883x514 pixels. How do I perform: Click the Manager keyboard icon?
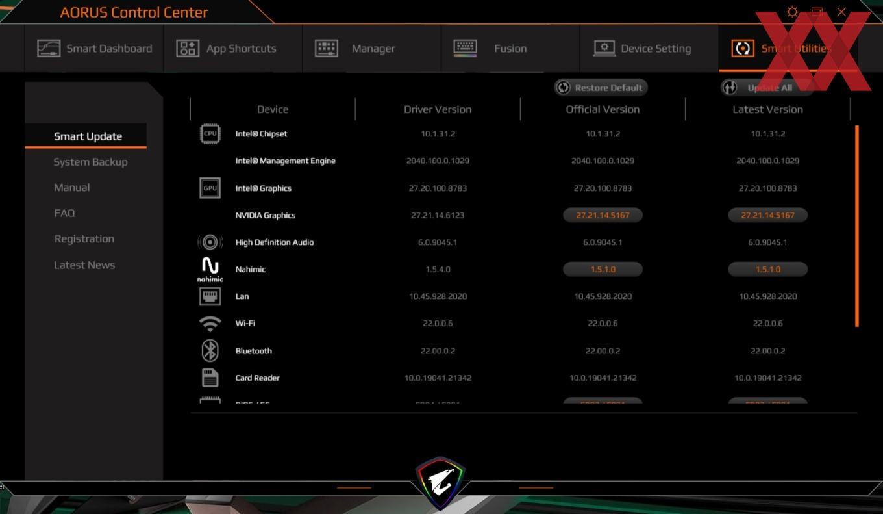pyautogui.click(x=327, y=49)
